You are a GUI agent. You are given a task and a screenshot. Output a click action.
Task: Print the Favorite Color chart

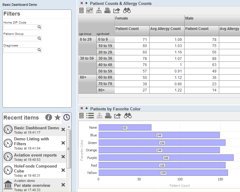coord(108,116)
